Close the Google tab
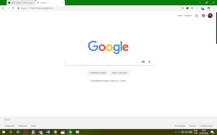 [x=62, y=3]
